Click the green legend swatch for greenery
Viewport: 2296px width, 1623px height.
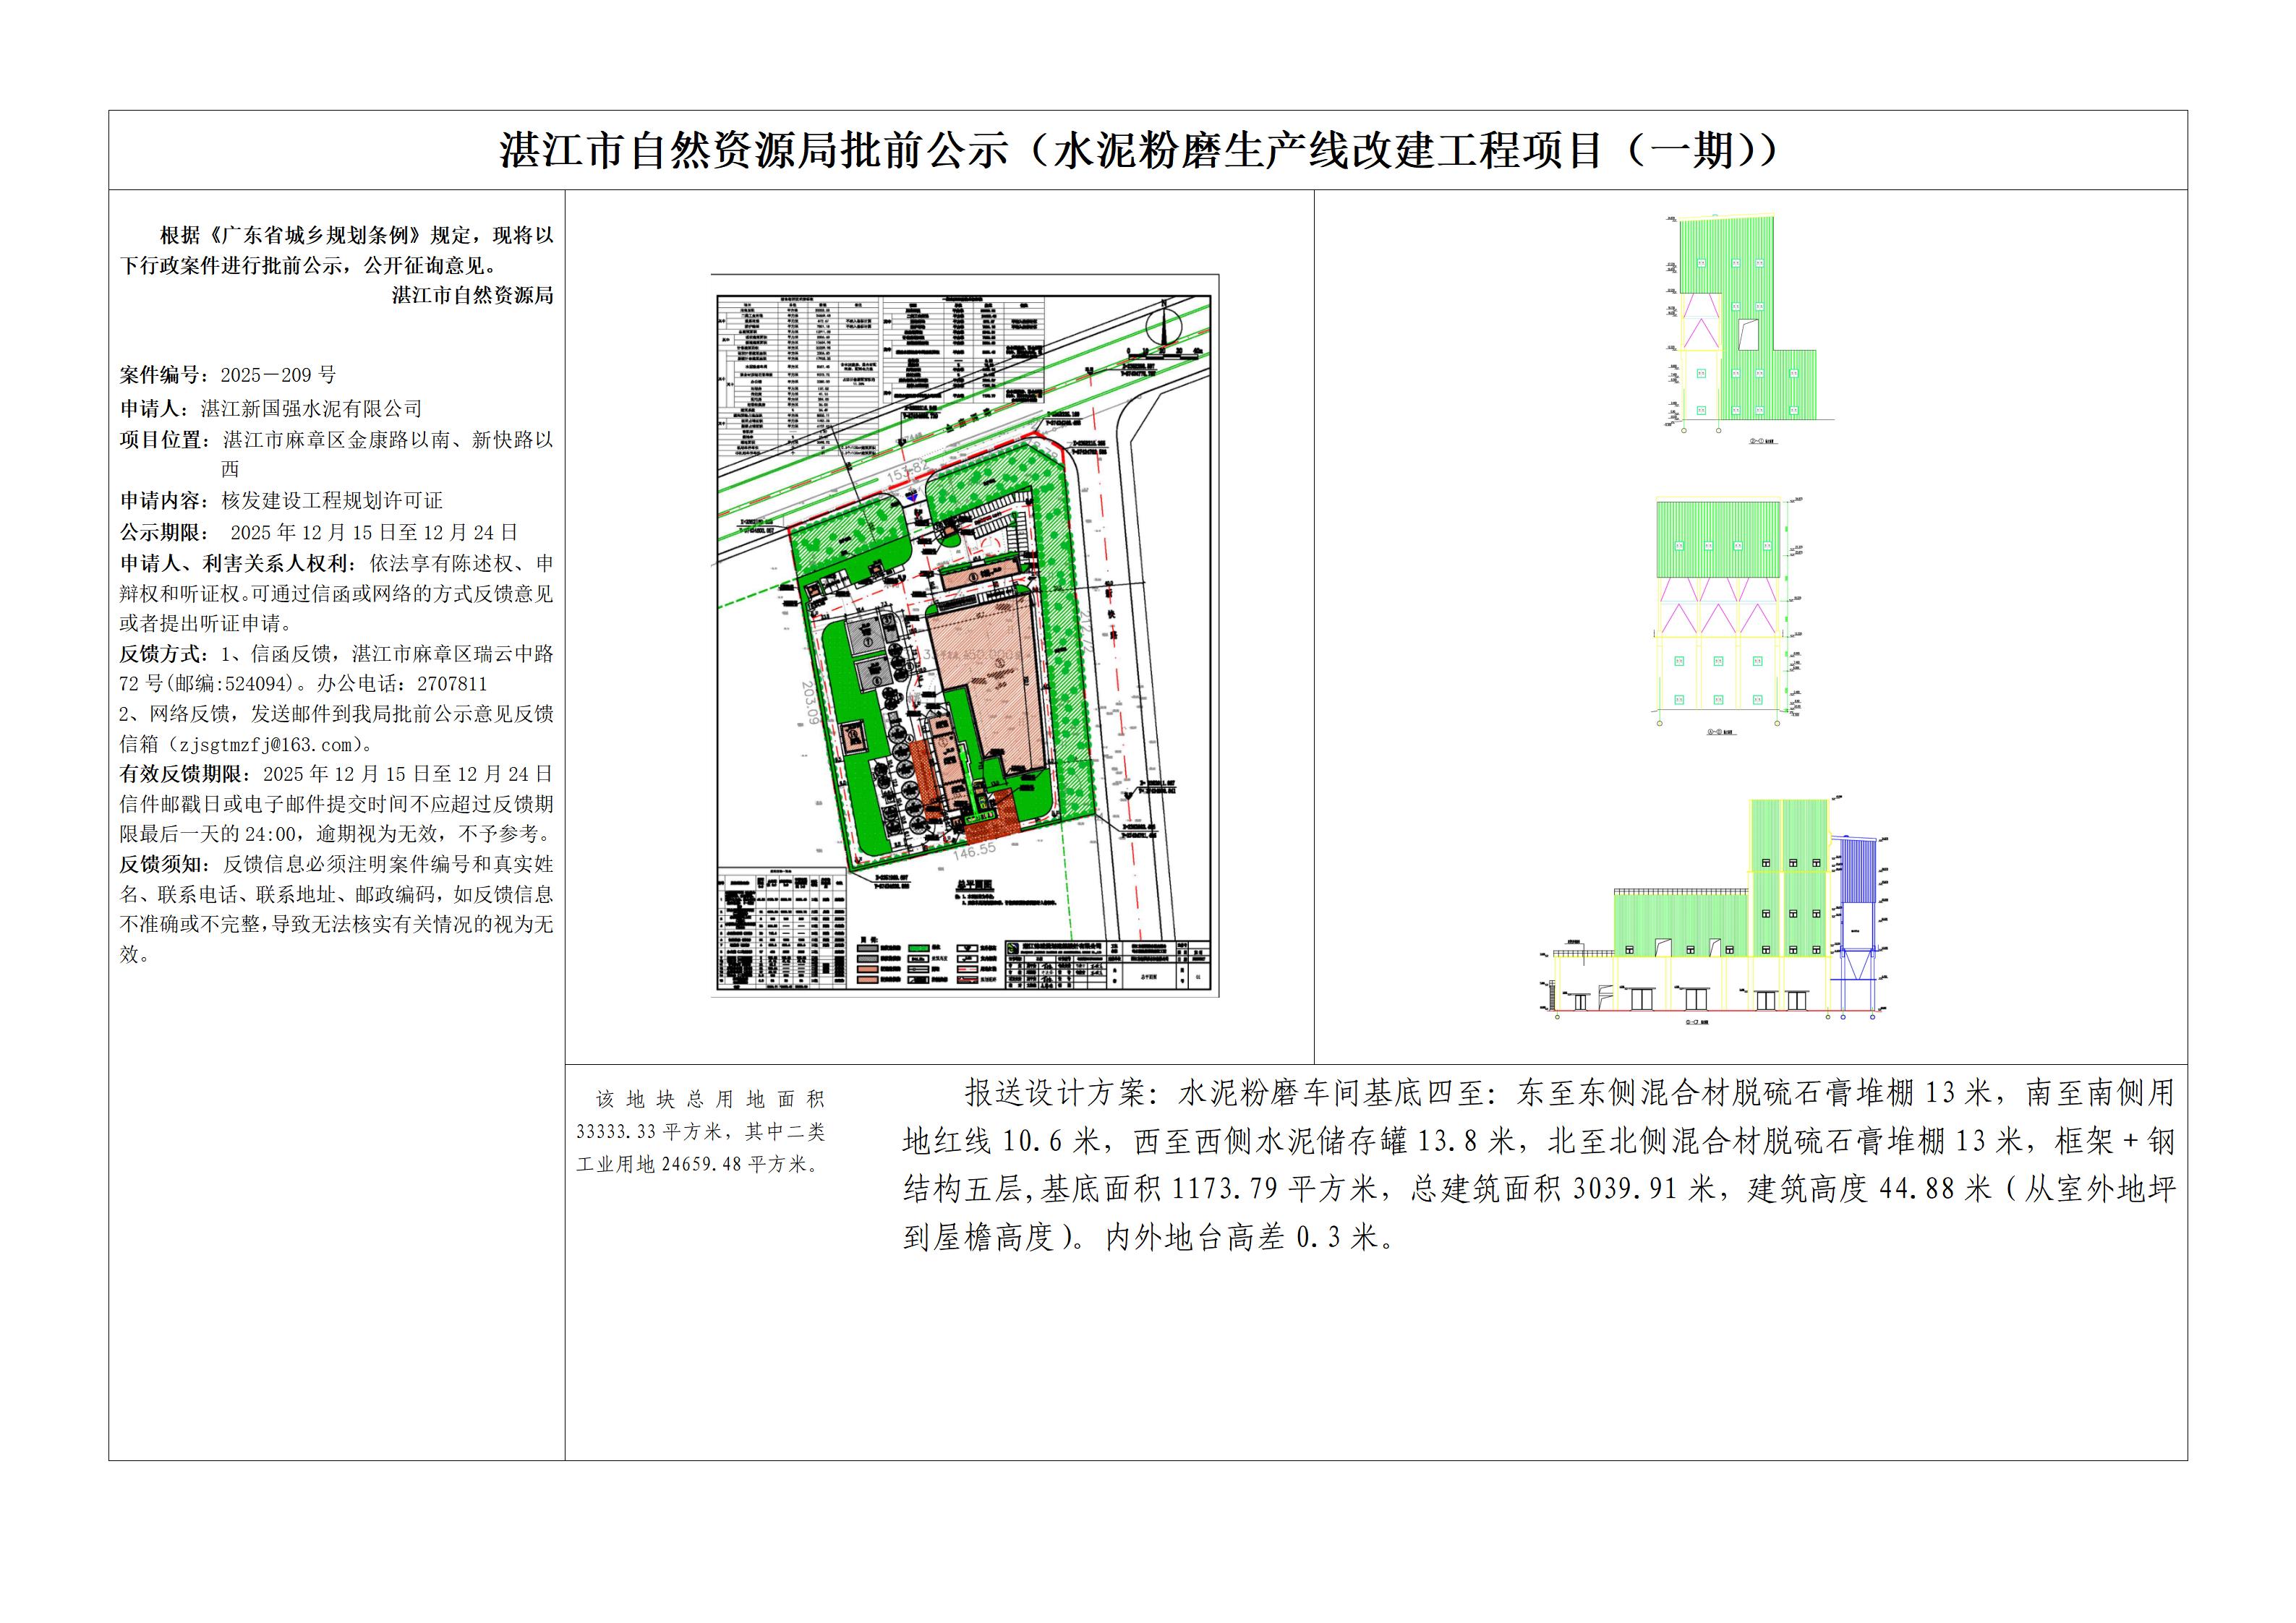[x=918, y=948]
